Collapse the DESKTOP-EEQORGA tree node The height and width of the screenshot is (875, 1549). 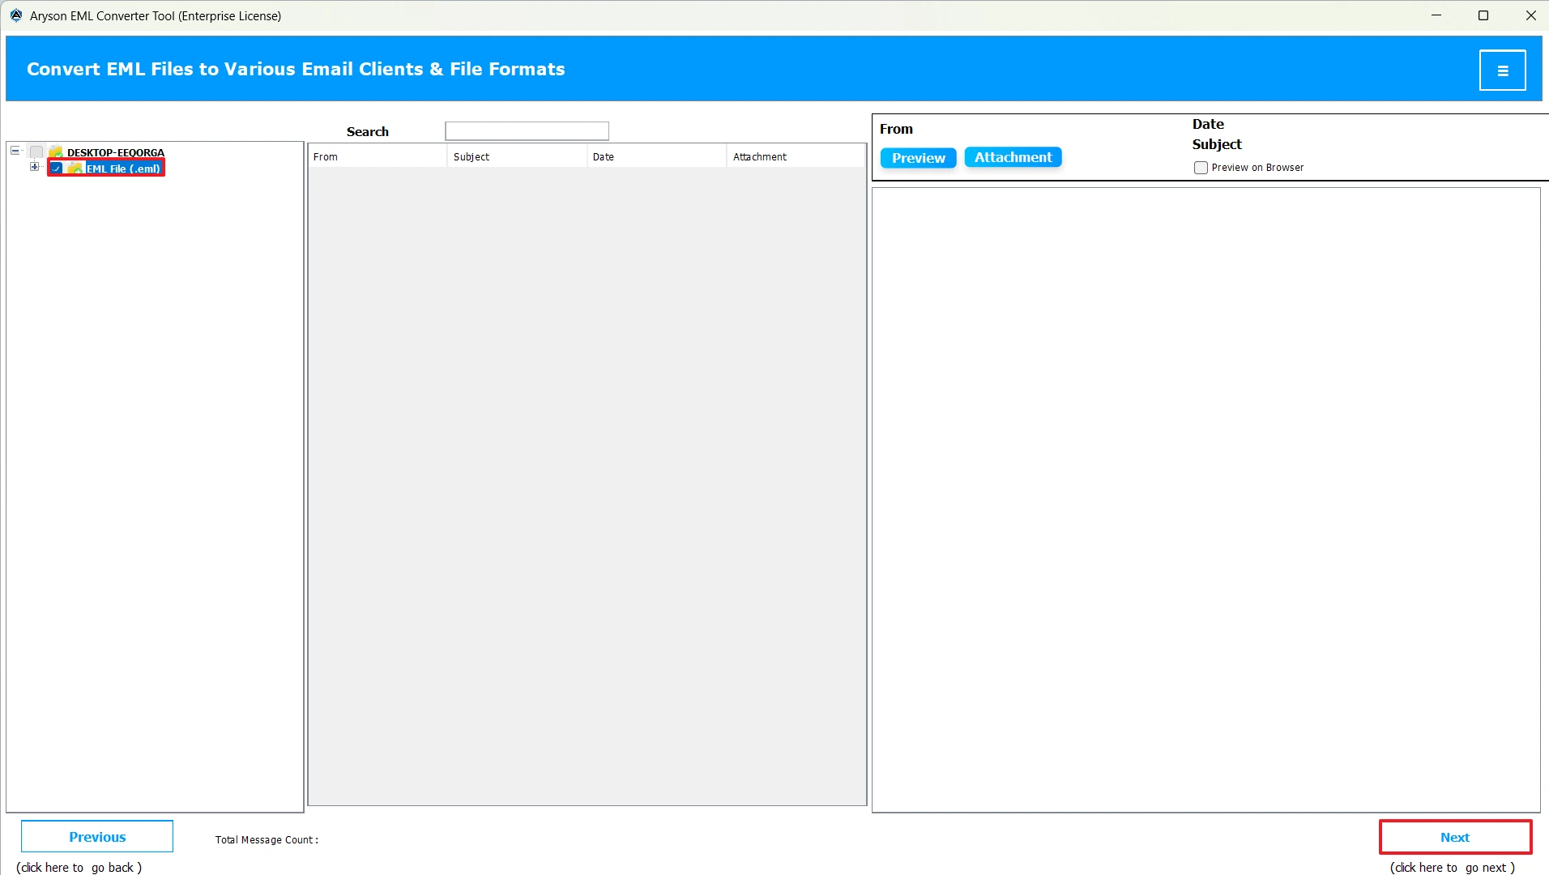[x=15, y=151]
